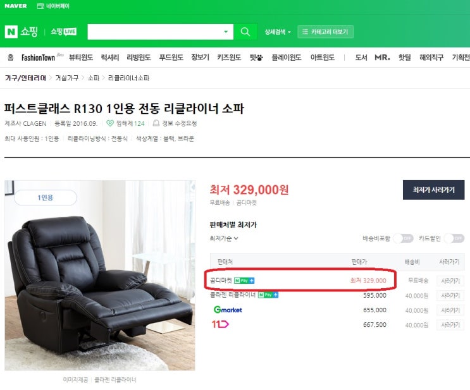Screen dimensions: 470x390
Task: Click 정보 수정요청 bell icon
Action: point(156,123)
